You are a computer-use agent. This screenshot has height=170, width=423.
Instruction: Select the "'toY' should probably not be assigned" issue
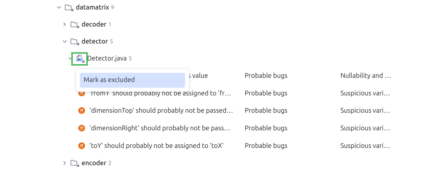click(156, 146)
